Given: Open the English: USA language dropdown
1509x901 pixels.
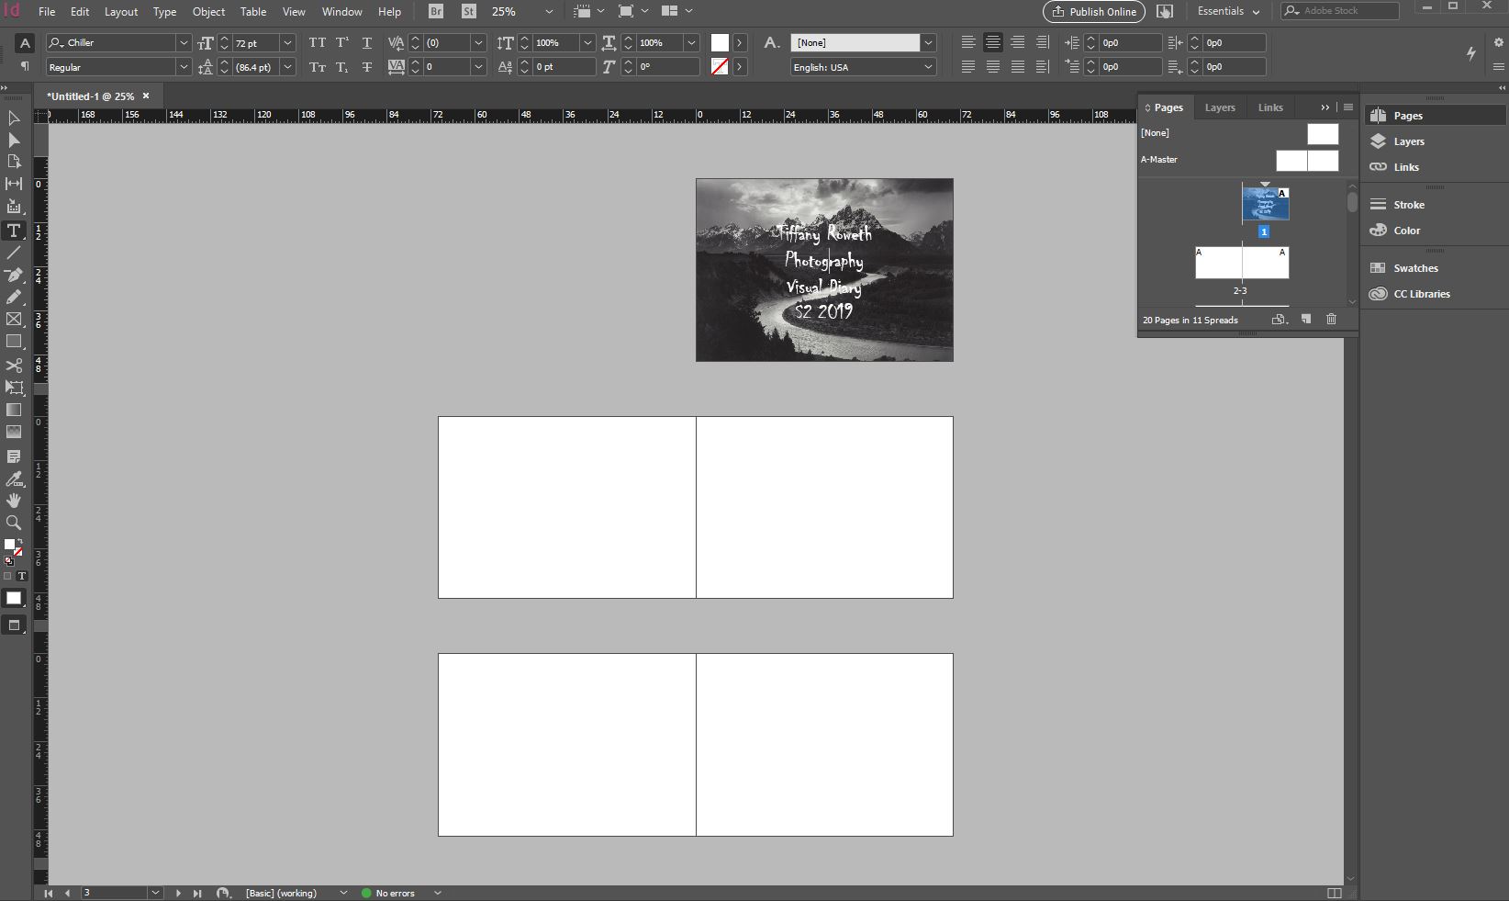Looking at the screenshot, I should [x=928, y=67].
